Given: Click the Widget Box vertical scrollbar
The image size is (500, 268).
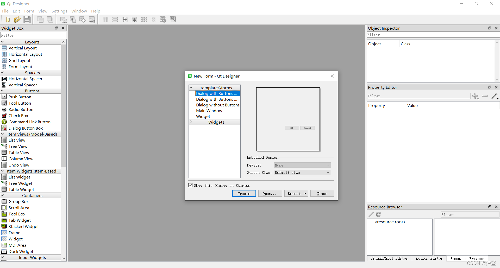Looking at the screenshot, I should tap(64, 106).
